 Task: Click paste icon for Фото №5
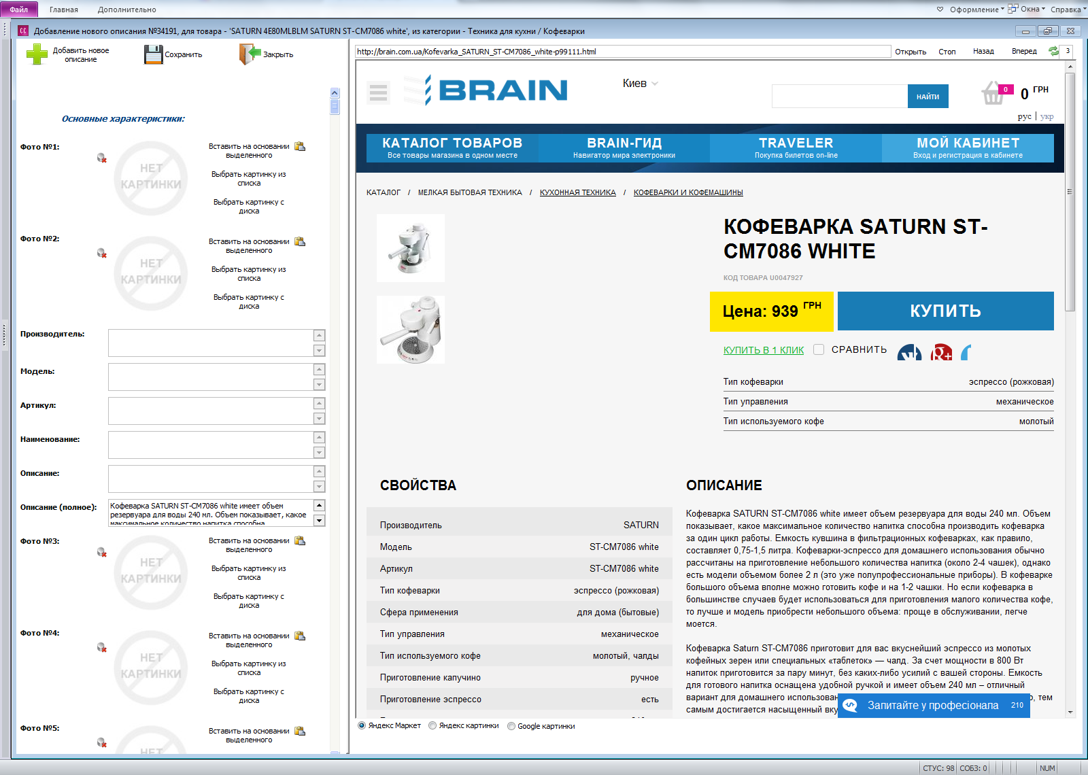pos(300,731)
